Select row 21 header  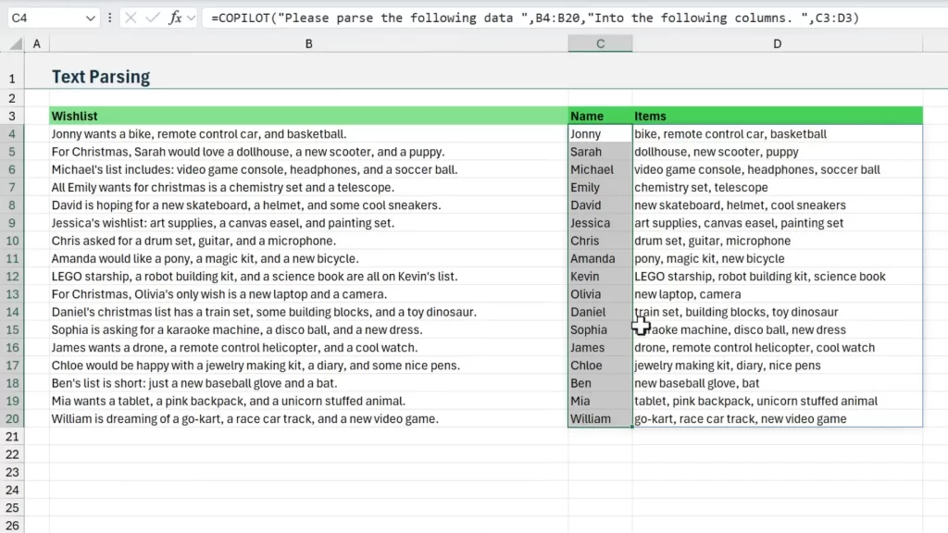point(12,437)
